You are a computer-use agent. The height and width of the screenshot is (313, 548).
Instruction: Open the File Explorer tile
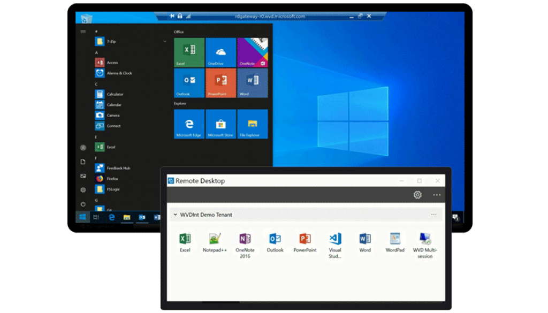(253, 124)
